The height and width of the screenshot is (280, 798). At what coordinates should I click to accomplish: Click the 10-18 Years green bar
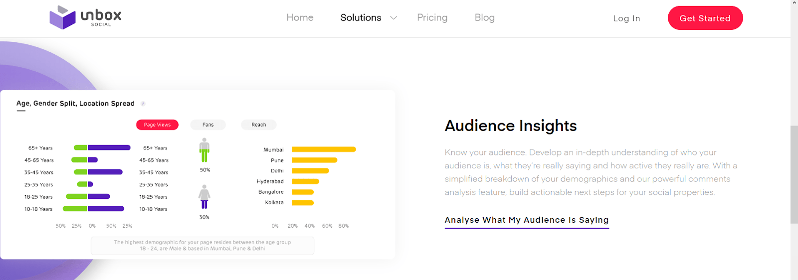75,209
